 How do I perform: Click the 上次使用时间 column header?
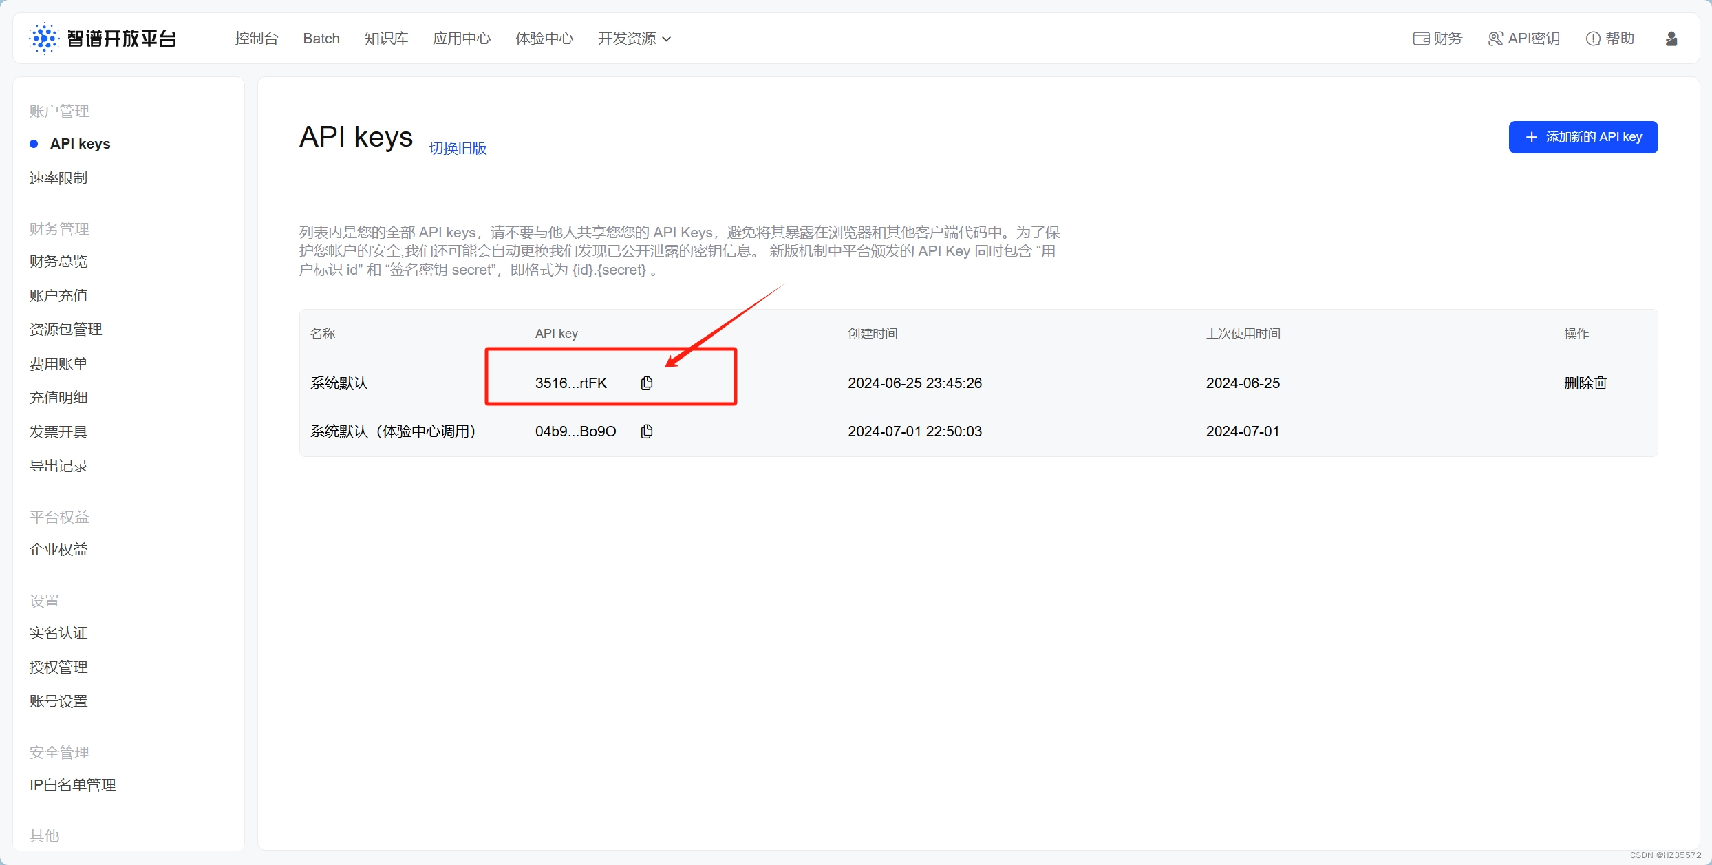[x=1243, y=334]
